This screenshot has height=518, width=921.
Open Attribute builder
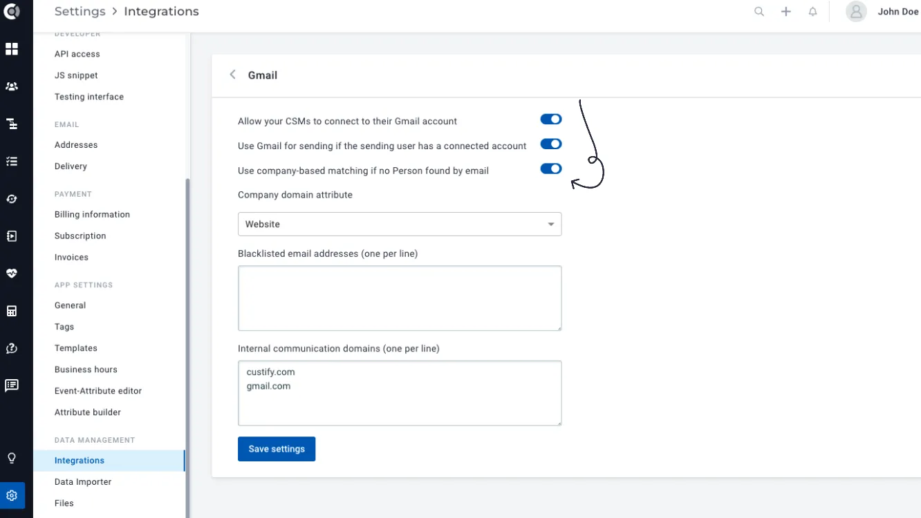pyautogui.click(x=88, y=412)
